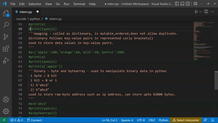Viewport: 218px width, 123px height.
Task: Click '1 bit = 0 or 1' line
Action: click(43, 80)
